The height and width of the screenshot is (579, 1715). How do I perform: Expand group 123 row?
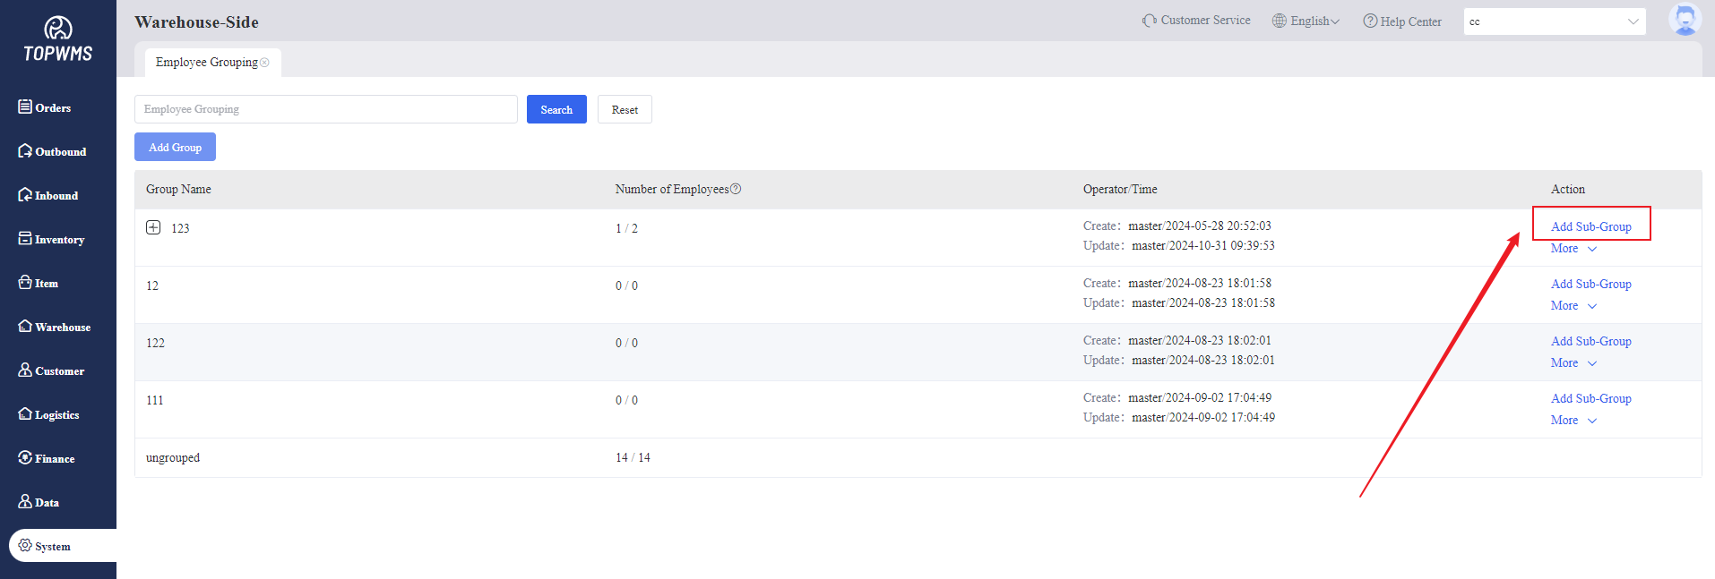(153, 227)
